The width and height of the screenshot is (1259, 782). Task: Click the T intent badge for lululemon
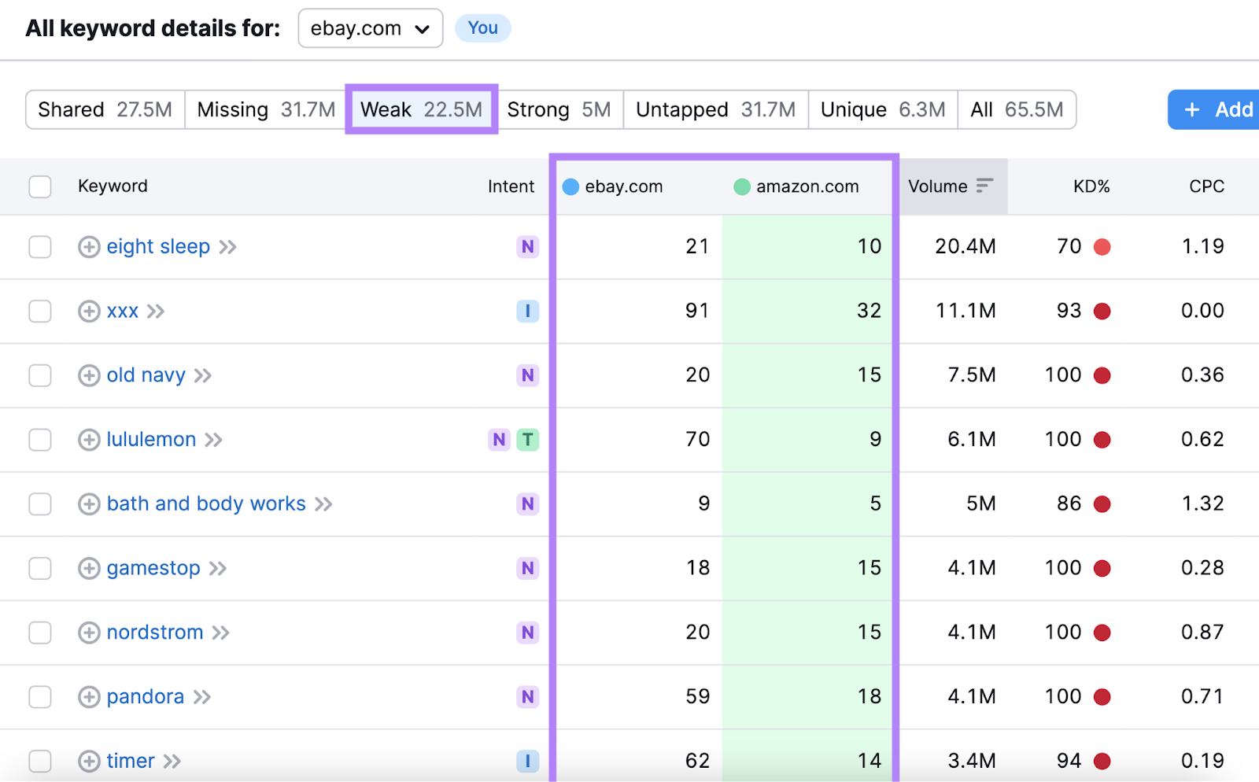point(527,440)
